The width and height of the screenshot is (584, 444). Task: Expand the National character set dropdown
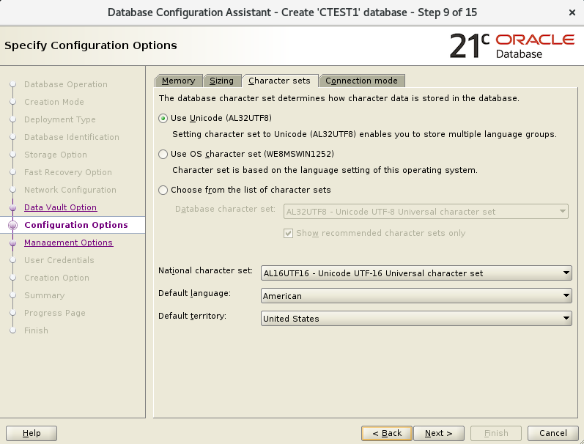click(416, 273)
